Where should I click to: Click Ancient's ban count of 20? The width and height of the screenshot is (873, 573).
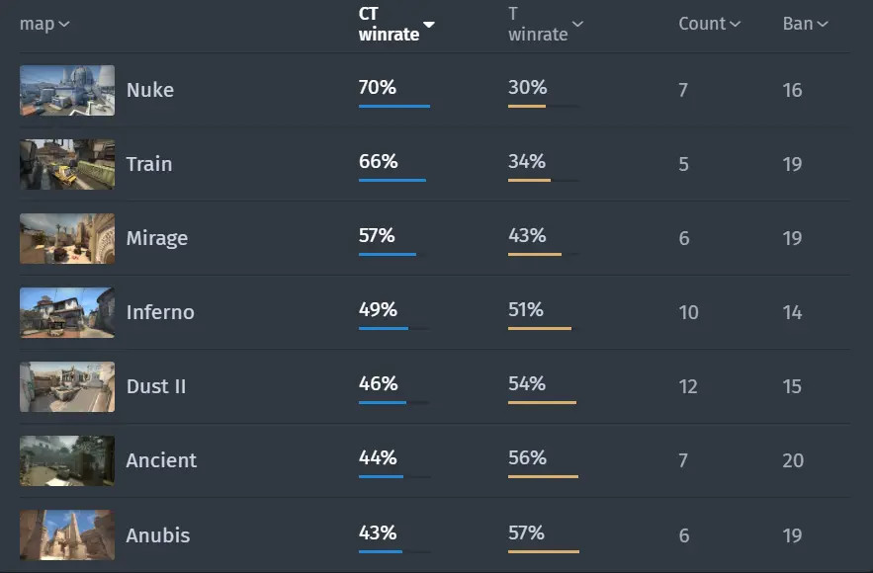pos(793,460)
